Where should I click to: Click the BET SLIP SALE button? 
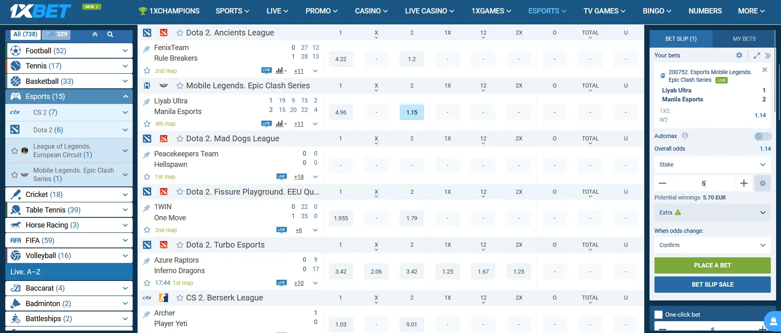[712, 285]
